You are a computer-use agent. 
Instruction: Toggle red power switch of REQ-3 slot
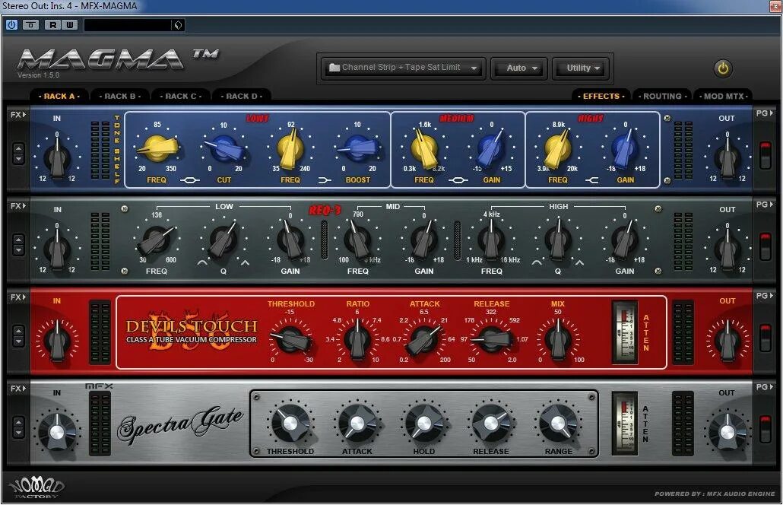click(765, 246)
